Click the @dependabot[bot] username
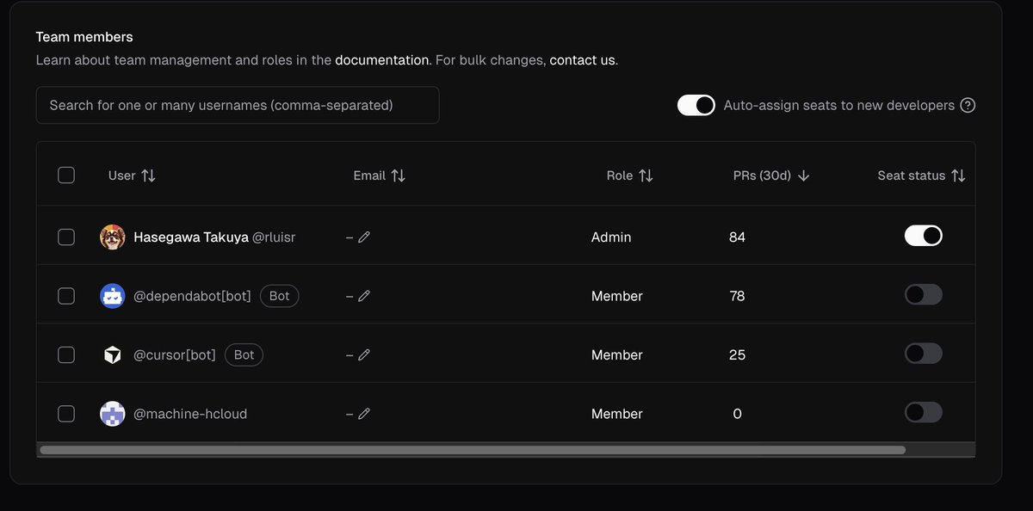1033x511 pixels. coord(192,296)
